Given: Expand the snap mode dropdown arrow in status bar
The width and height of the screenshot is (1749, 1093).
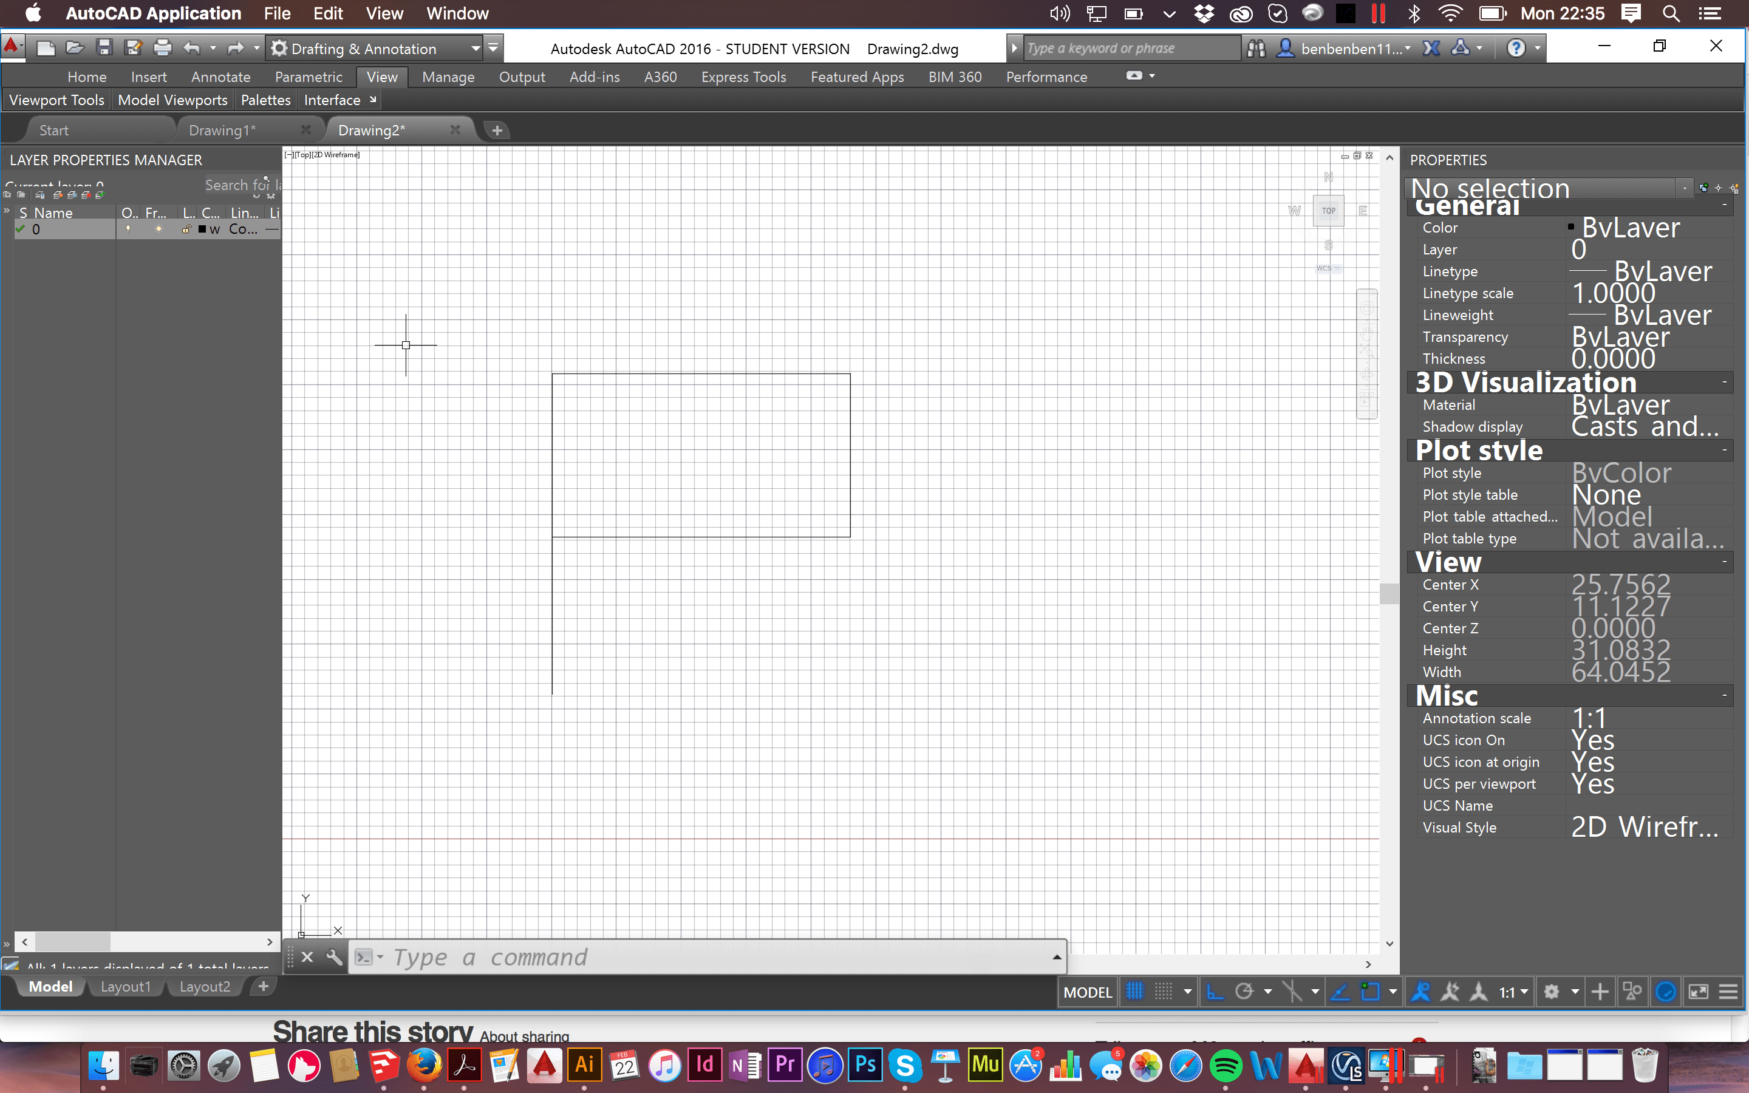Looking at the screenshot, I should click(1188, 992).
